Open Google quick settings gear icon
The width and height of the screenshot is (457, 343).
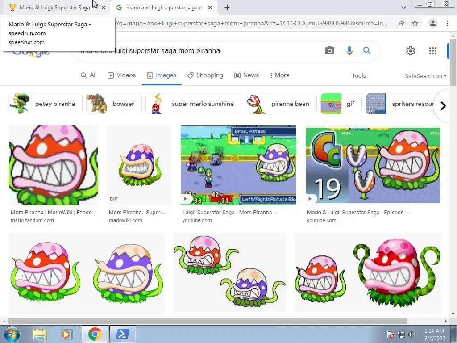point(411,51)
